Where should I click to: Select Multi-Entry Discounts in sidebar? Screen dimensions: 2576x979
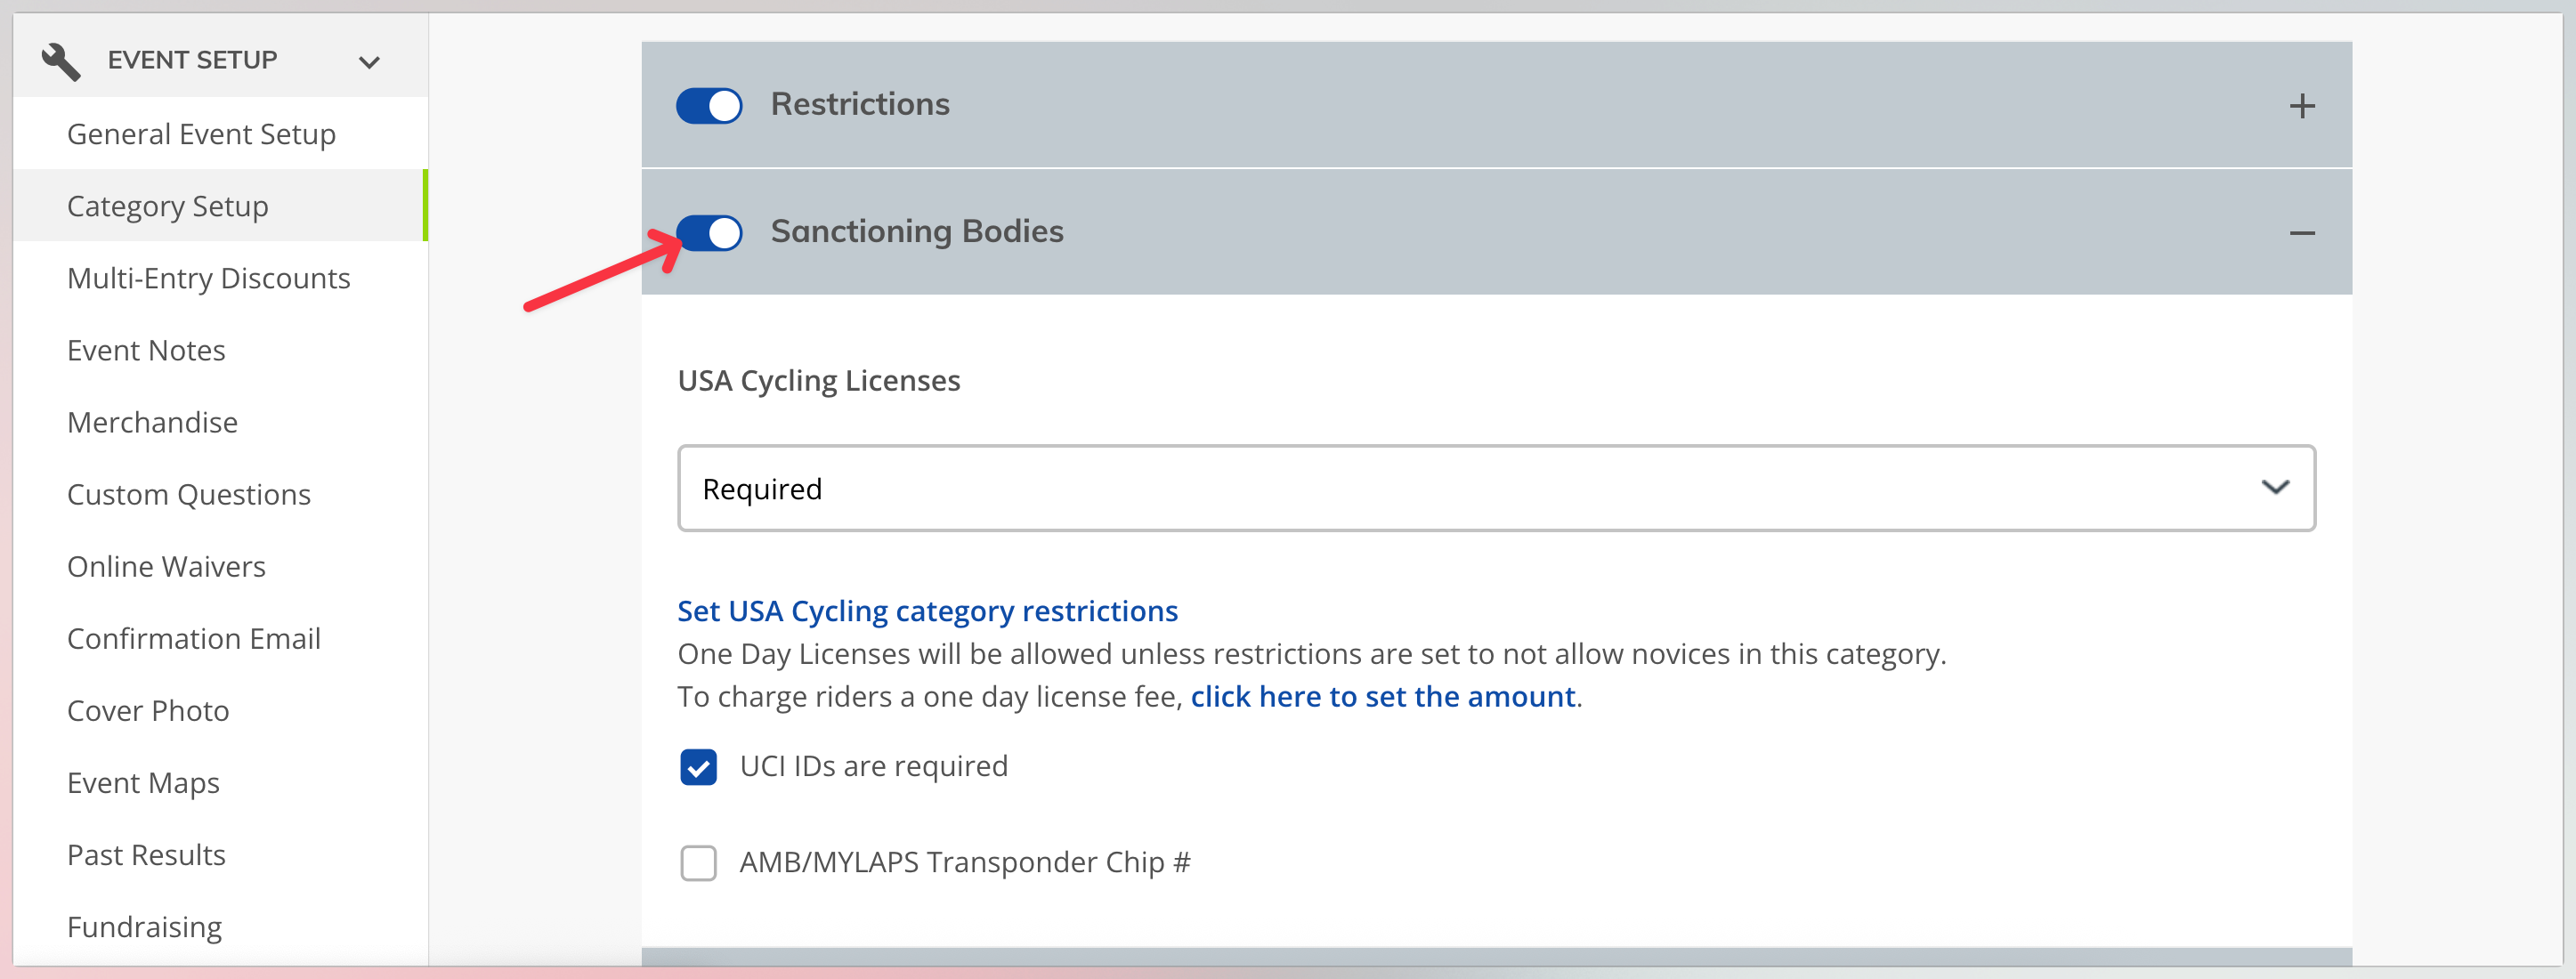point(208,278)
